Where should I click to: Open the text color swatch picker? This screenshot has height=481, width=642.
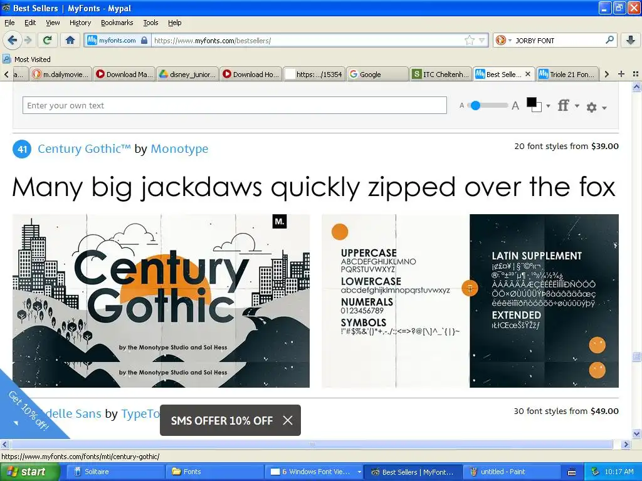click(x=534, y=105)
